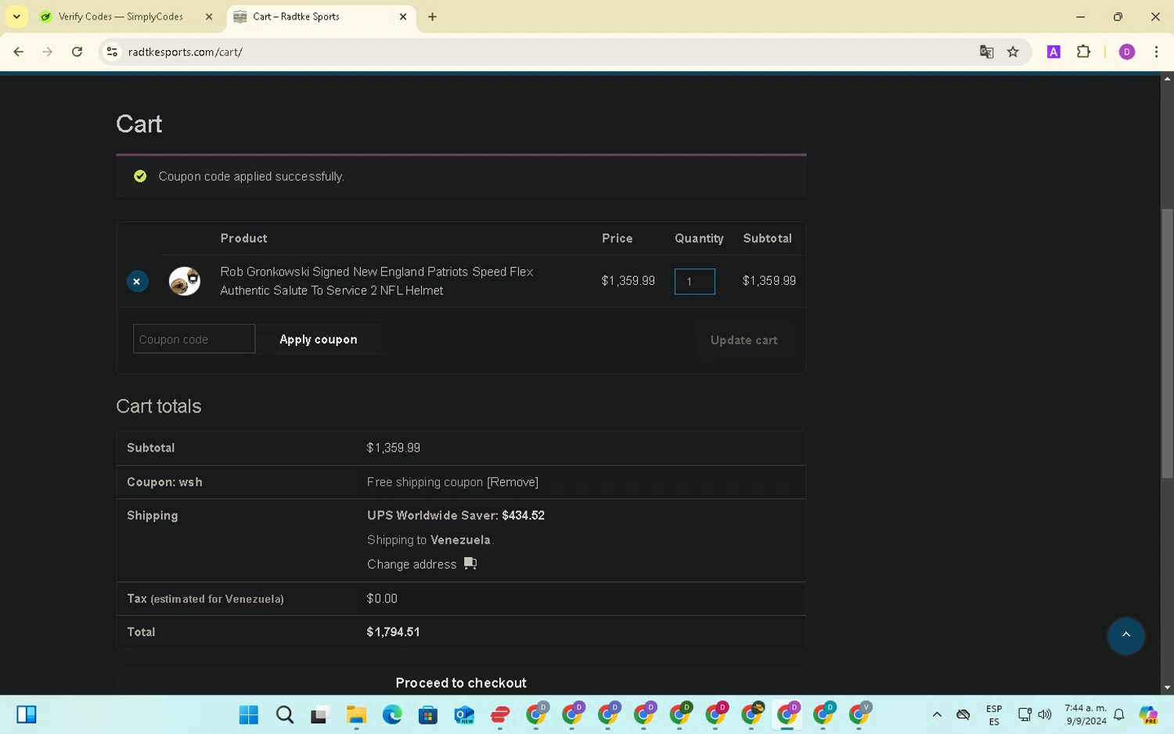Open the Extensions puzzle menu
This screenshot has height=734, width=1174.
(x=1083, y=52)
